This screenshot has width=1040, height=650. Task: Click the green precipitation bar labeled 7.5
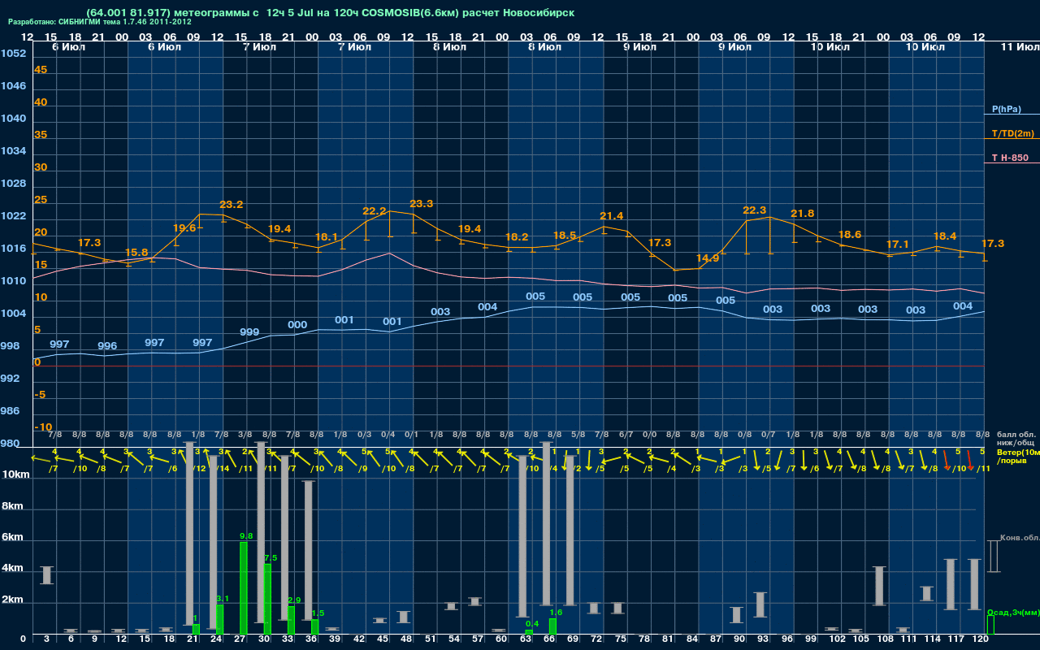coord(267,600)
